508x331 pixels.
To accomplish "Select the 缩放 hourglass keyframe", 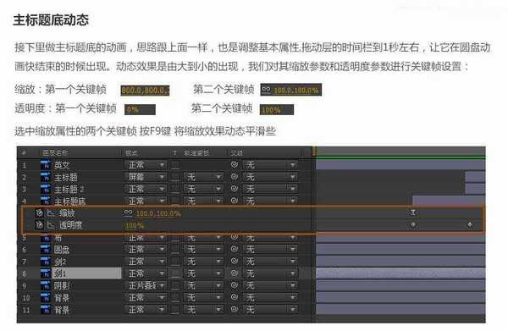I will [413, 212].
